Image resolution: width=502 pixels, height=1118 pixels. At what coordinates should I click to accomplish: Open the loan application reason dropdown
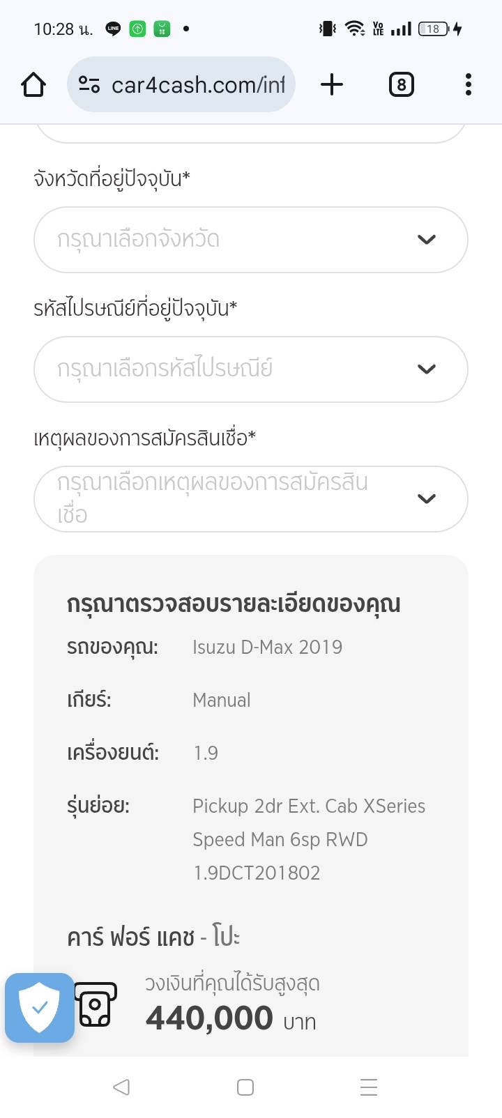(x=230, y=499)
